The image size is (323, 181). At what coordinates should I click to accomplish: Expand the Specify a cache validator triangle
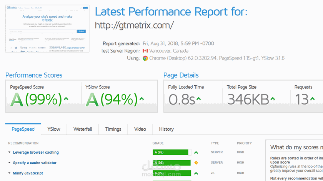[x=9, y=163]
